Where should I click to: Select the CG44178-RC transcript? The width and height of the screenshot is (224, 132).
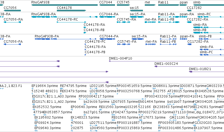[x=71, y=22]
